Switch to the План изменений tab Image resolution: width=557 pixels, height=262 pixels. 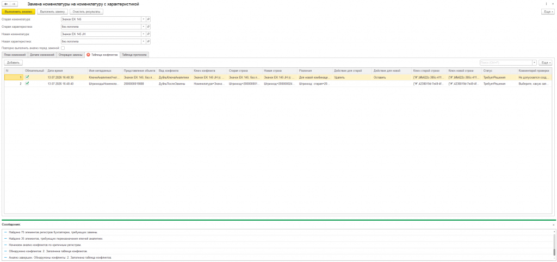click(15, 55)
